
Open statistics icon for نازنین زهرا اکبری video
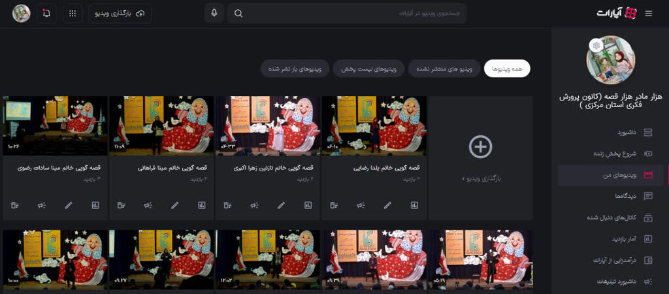click(308, 205)
